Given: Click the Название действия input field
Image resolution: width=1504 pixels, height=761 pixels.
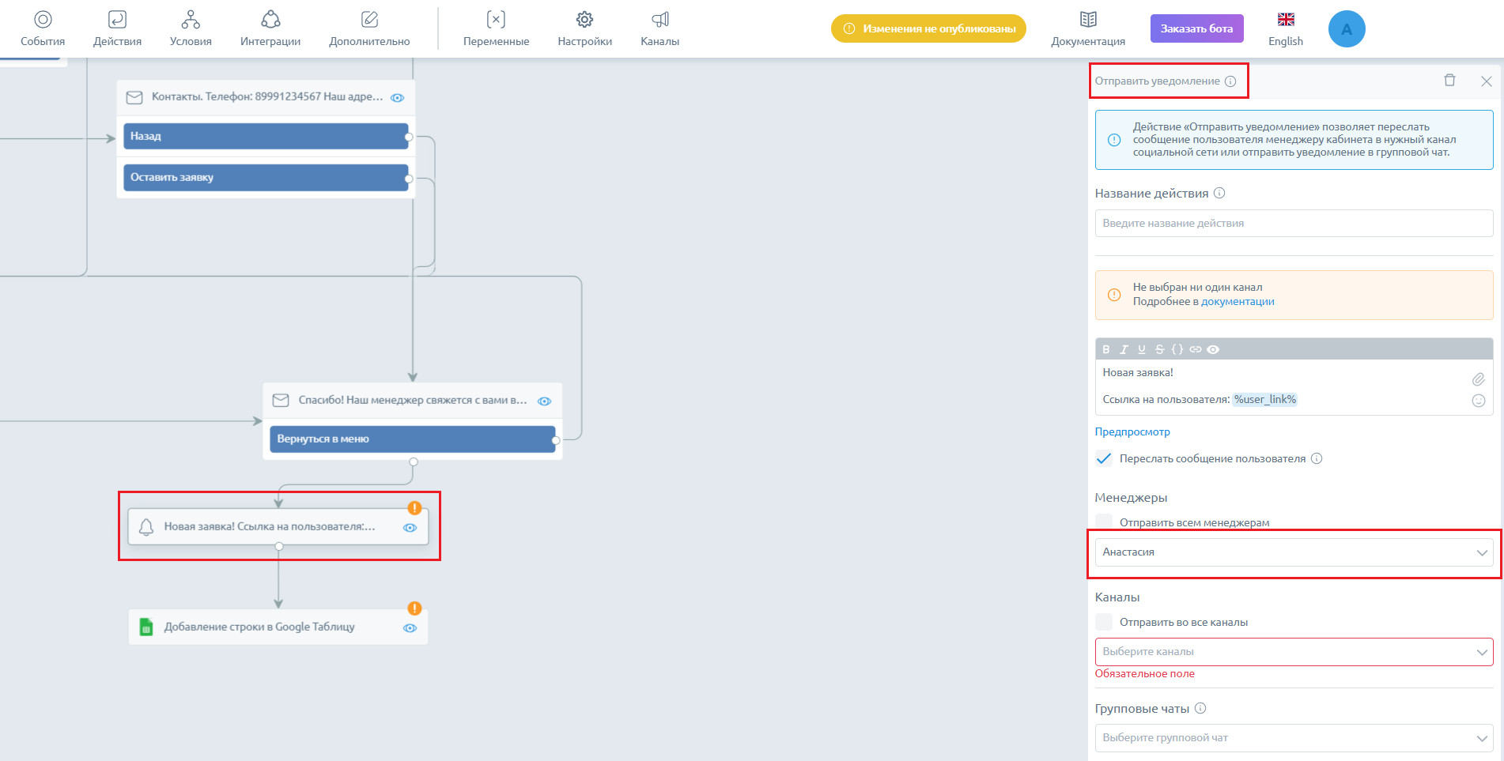Looking at the screenshot, I should point(1294,223).
